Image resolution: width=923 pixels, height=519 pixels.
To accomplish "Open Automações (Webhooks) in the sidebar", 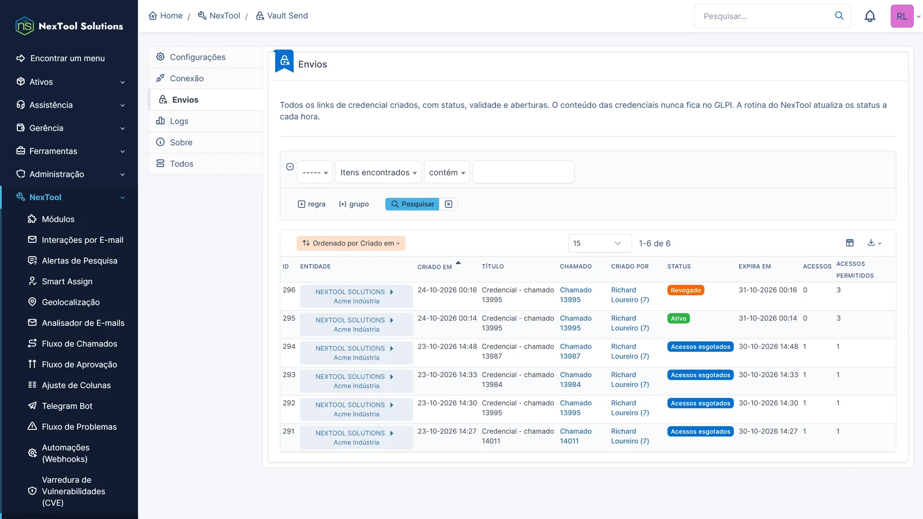I will 65,453.
